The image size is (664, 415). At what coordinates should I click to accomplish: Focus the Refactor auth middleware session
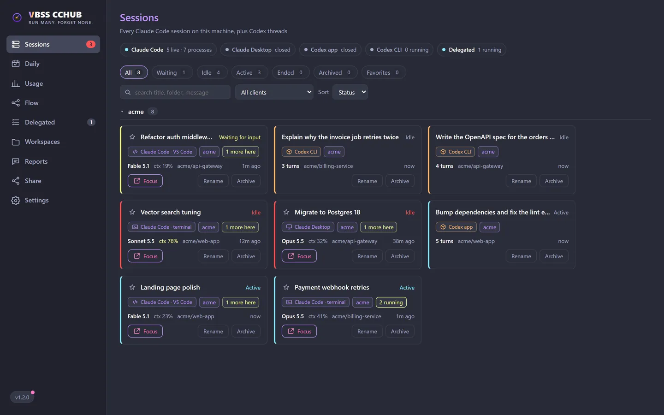pyautogui.click(x=145, y=181)
